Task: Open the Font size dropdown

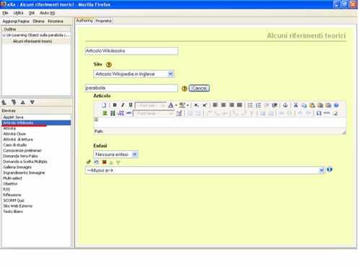Action: click(x=150, y=105)
